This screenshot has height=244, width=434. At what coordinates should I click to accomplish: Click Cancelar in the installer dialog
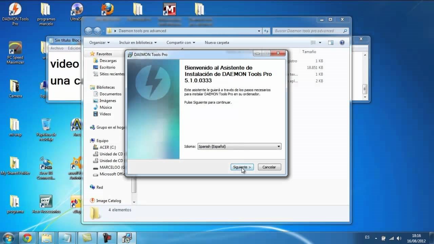tap(269, 167)
